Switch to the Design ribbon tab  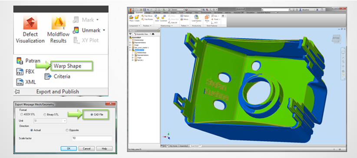pos(148,13)
